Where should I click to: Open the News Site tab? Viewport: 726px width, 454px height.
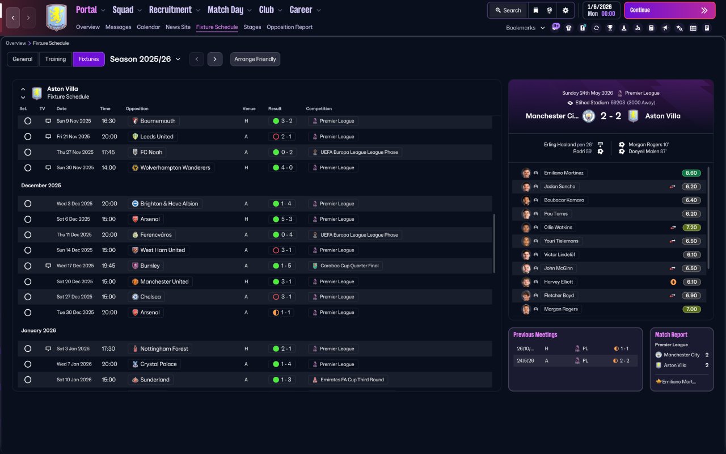tap(178, 27)
